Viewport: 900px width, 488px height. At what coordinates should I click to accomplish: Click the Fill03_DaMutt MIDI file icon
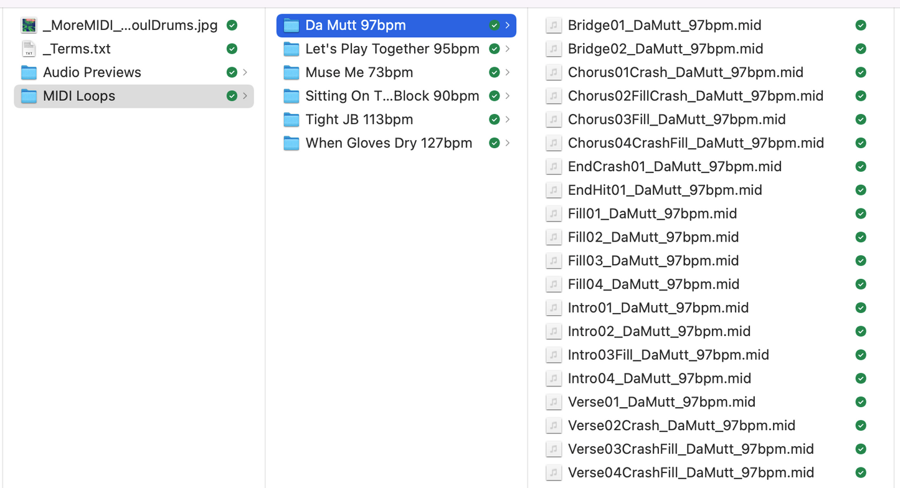pos(553,261)
